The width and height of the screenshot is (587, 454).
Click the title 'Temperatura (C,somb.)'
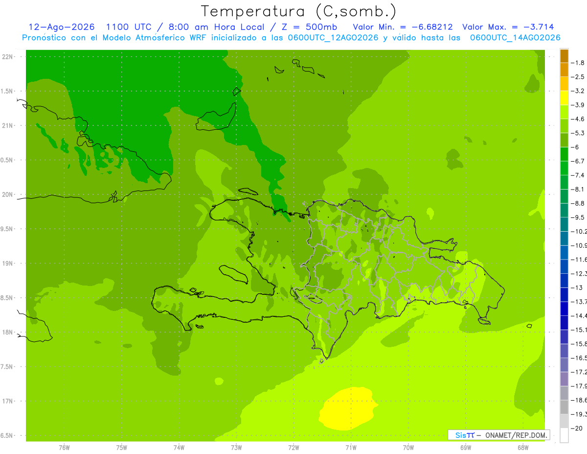pos(298,11)
